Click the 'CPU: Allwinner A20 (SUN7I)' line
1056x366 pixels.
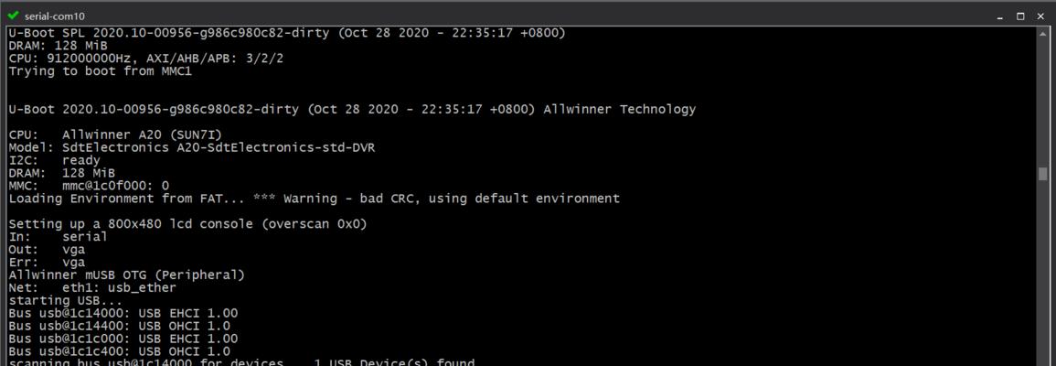[120, 135]
